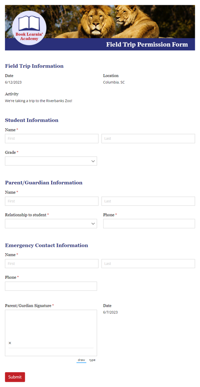This screenshot has height=387, width=200.
Task: Switch signature mode to draw tab
Action: pos(82,360)
